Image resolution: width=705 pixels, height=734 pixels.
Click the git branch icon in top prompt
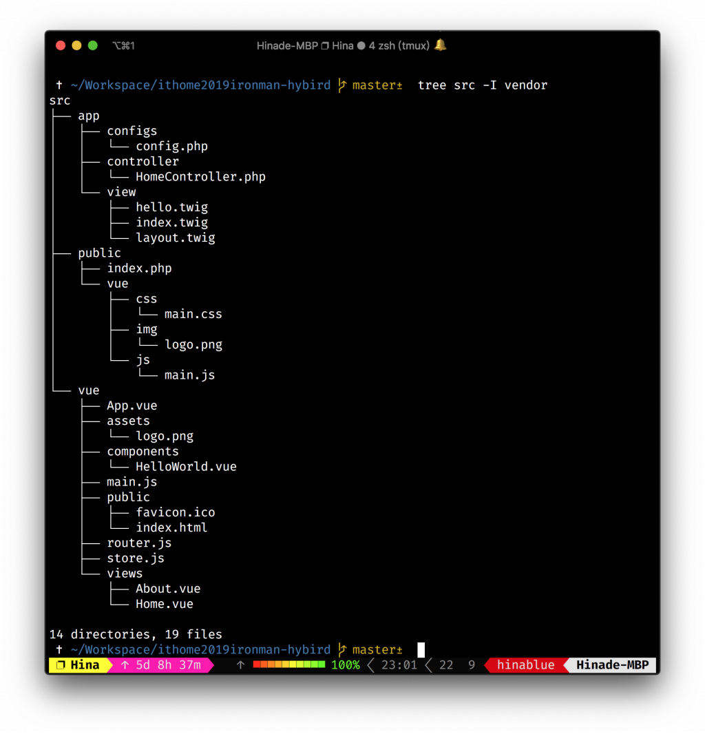pyautogui.click(x=342, y=85)
